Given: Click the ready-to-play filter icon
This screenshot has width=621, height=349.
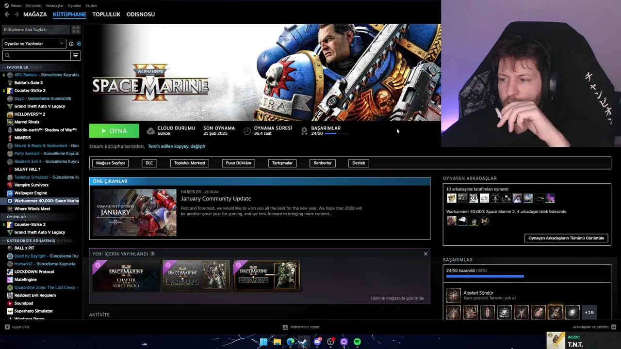Looking at the screenshot, I should (x=79, y=44).
